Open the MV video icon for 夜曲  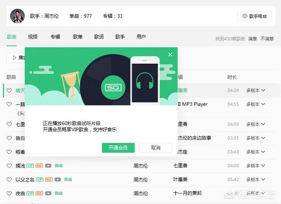(x=48, y=193)
